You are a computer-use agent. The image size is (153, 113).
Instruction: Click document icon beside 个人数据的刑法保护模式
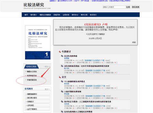62,81
